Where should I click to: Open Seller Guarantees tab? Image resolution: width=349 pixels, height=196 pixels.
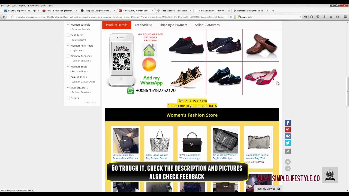click(x=207, y=25)
